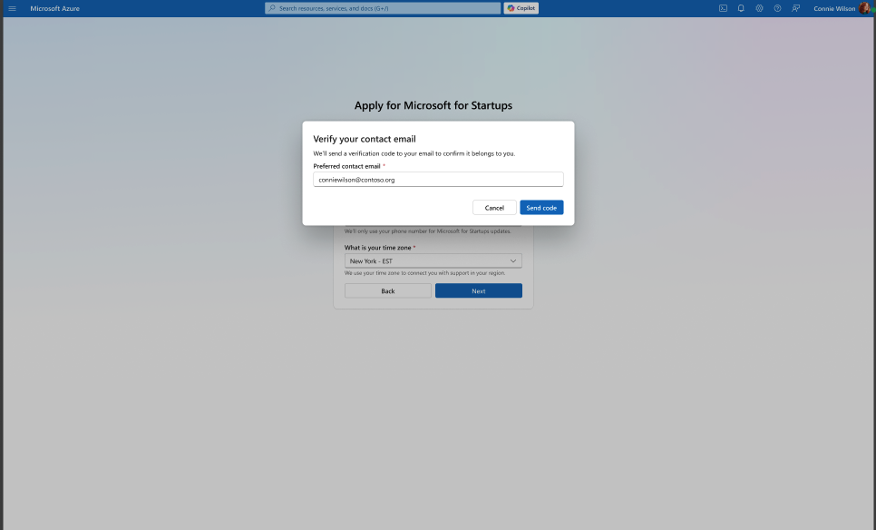Click the phone number usage helper text
The width and height of the screenshot is (876, 530).
pos(427,231)
